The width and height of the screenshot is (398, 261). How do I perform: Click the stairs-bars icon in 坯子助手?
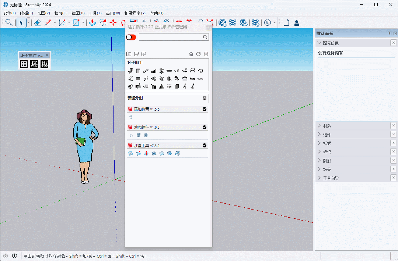click(x=154, y=71)
